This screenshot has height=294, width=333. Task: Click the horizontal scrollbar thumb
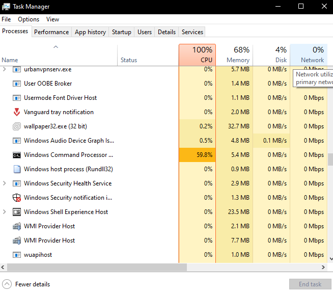pos(97,267)
